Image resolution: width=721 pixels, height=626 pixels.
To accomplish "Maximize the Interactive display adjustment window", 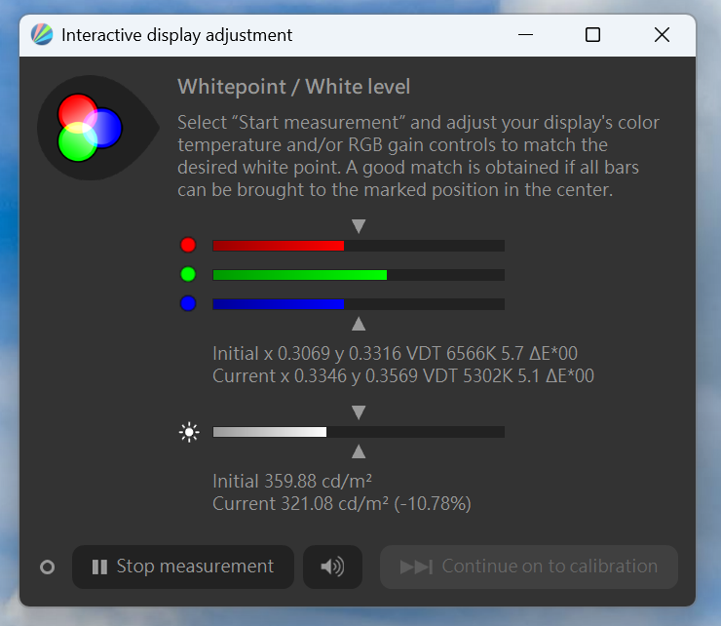I will tap(592, 35).
